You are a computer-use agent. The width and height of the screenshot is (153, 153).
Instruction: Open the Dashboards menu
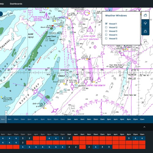point(16,4)
